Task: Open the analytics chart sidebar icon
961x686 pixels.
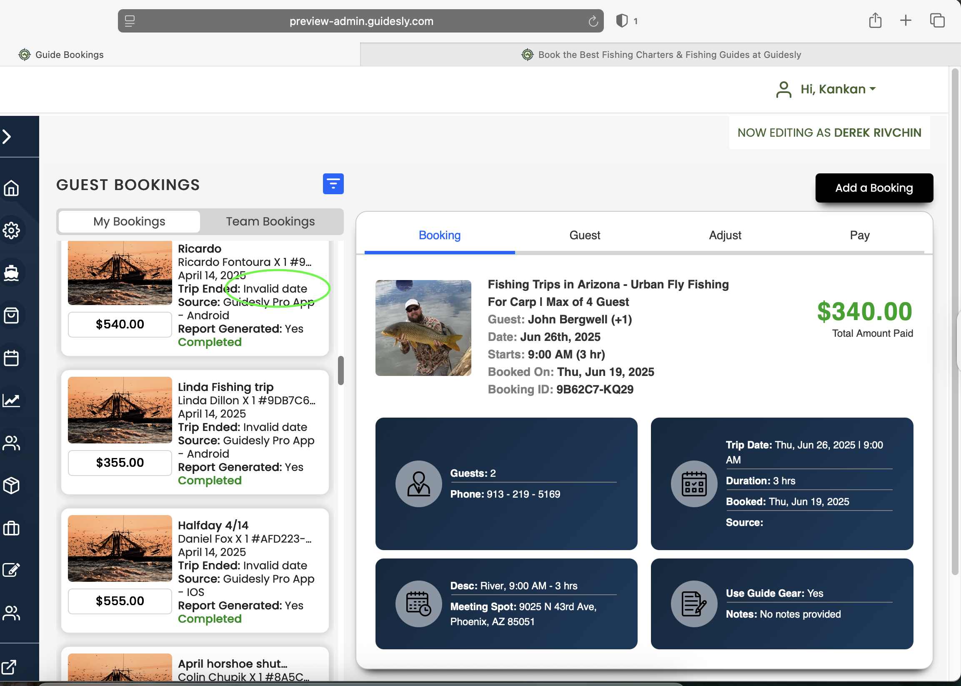Action: (x=11, y=400)
